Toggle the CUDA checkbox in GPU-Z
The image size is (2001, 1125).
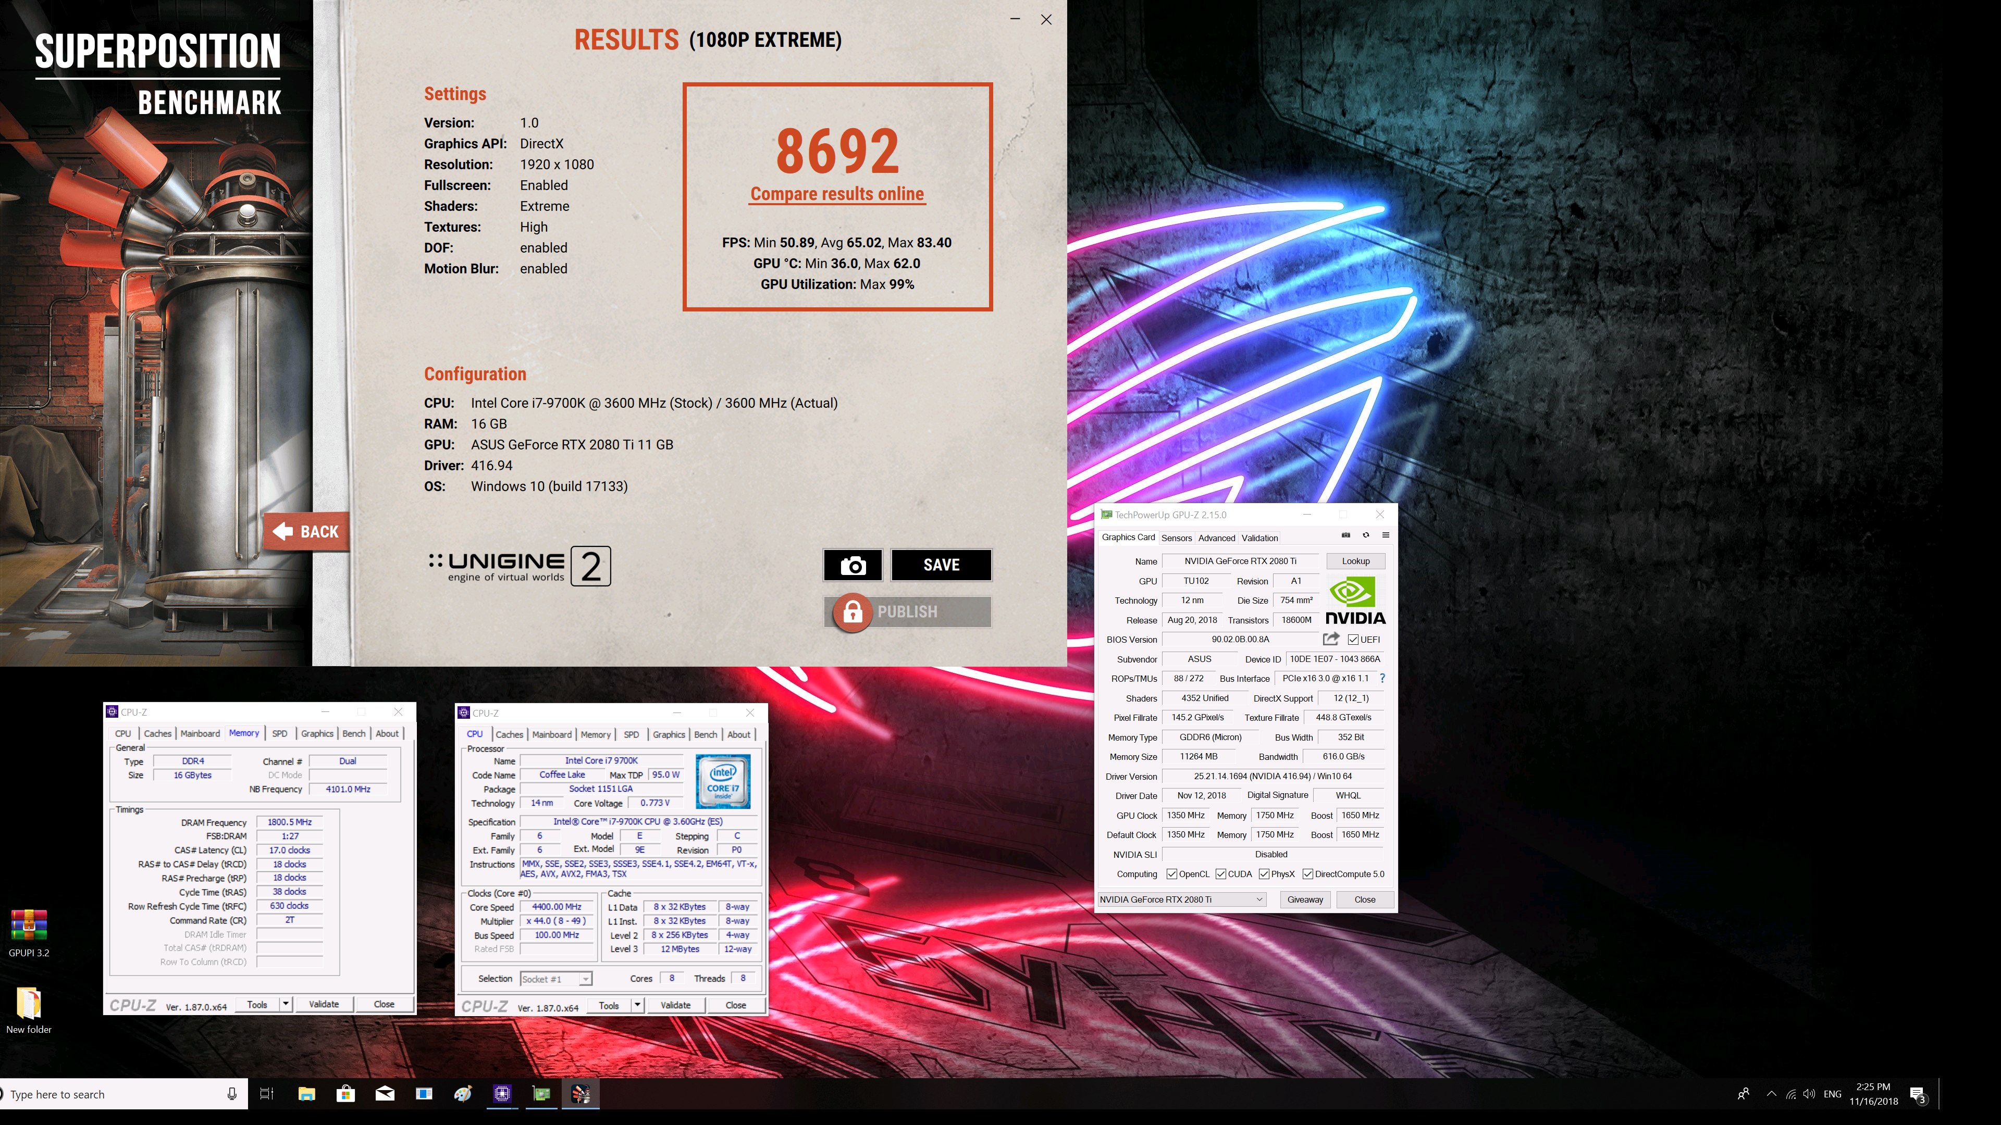[x=1220, y=874]
